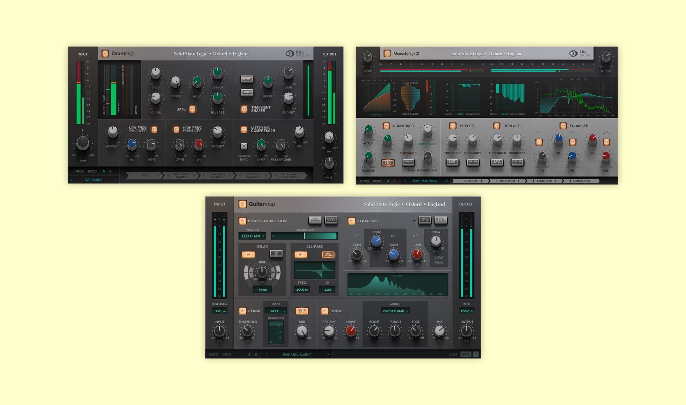
Task: Toggle the All-Pass IN switch
Action: click(300, 255)
